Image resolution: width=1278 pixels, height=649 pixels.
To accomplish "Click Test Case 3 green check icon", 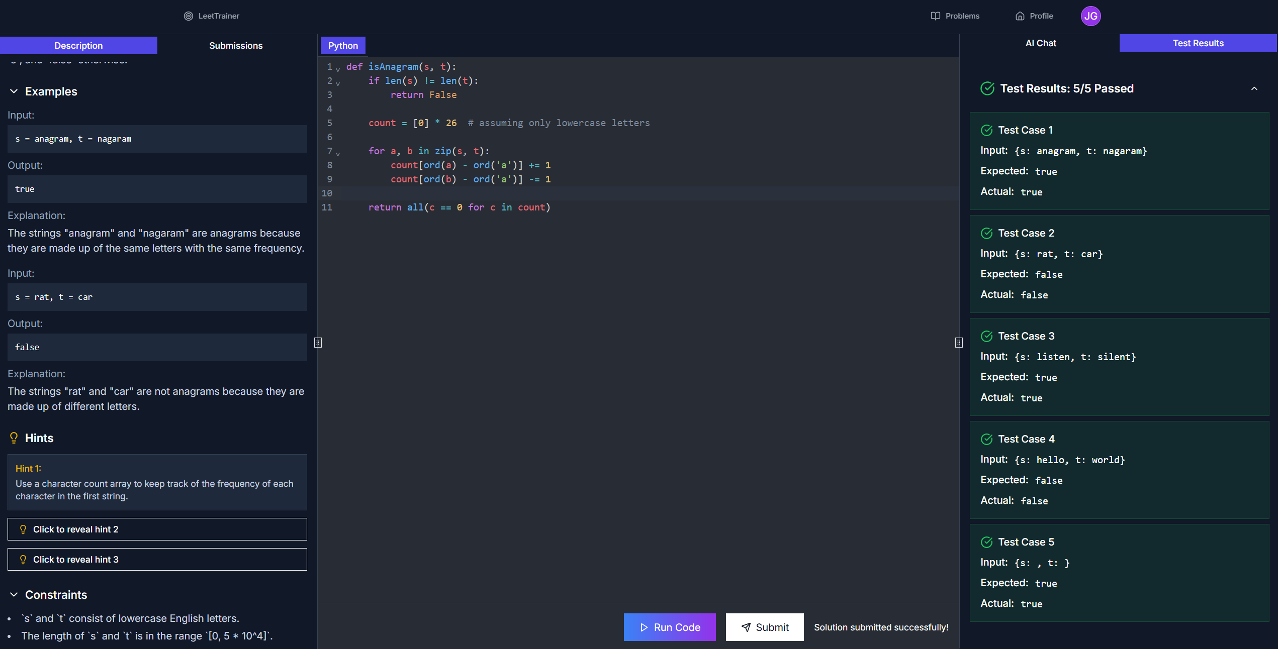I will click(x=987, y=337).
